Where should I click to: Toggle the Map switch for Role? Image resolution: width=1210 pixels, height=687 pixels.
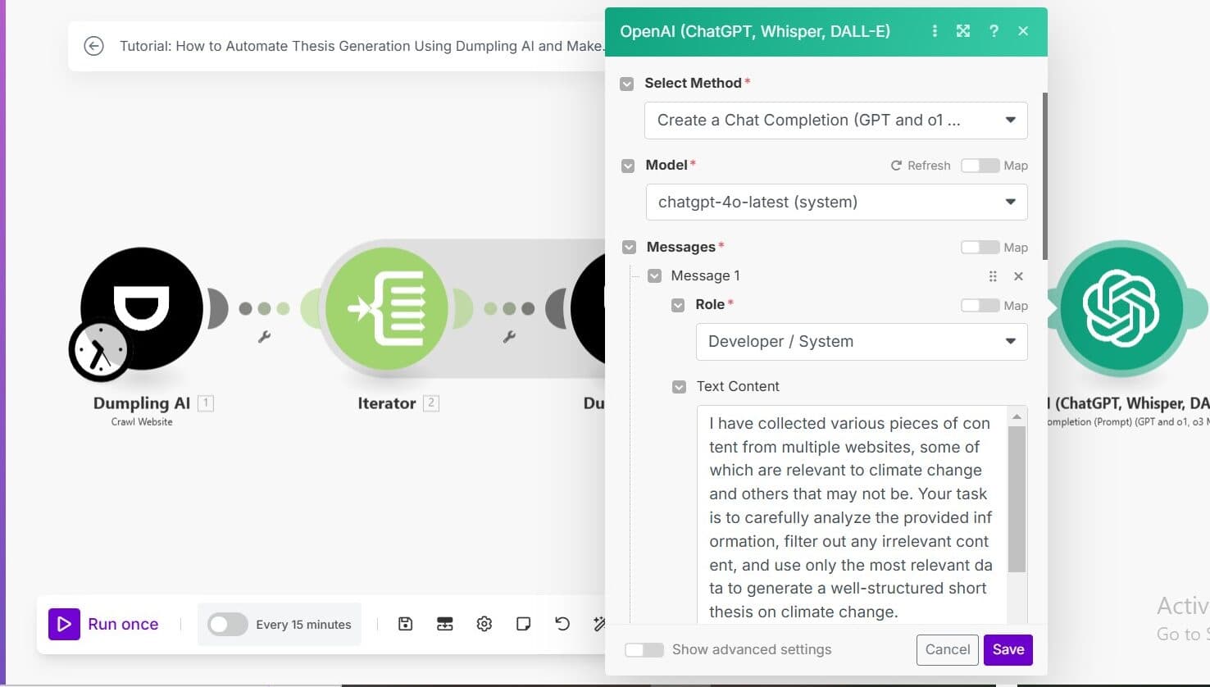point(980,306)
